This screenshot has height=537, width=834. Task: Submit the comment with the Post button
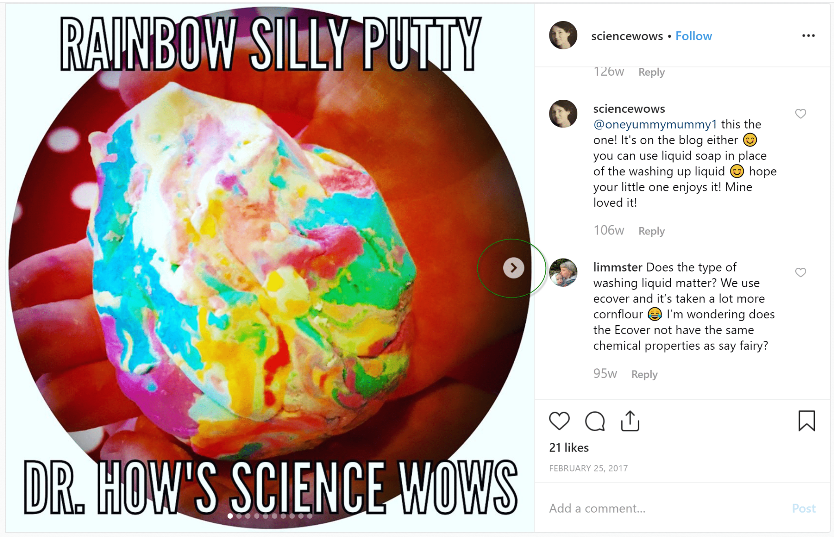tap(803, 508)
